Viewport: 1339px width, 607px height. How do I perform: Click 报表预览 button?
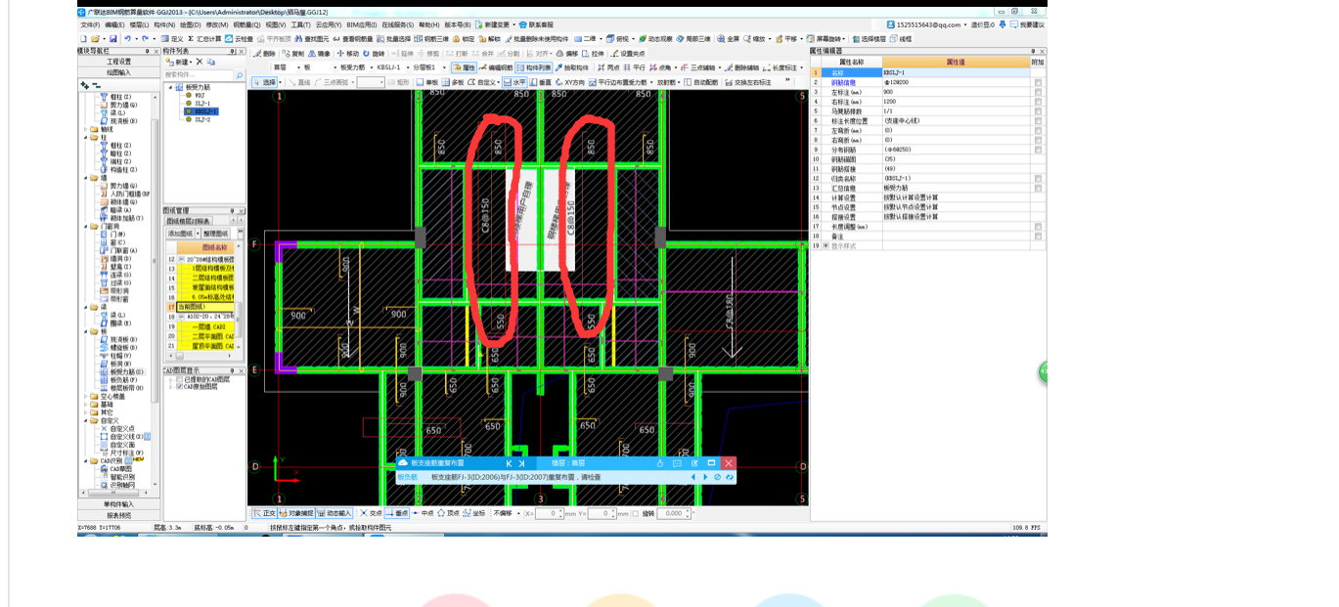point(118,515)
